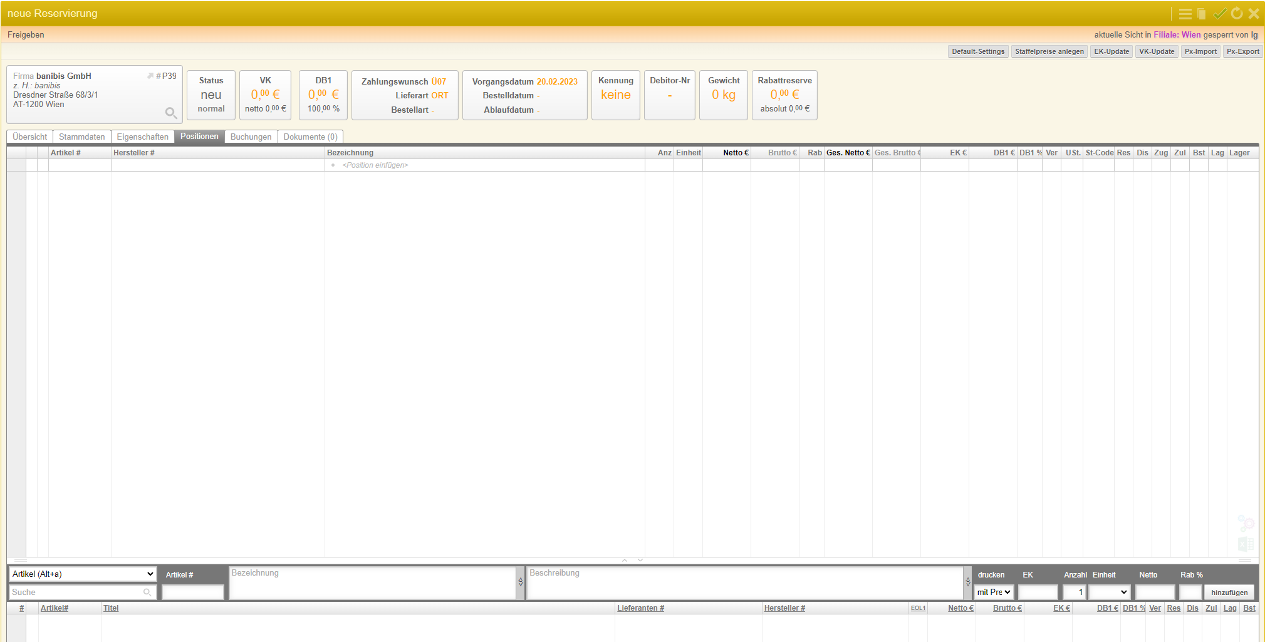Sort lower list by Hersteller # column

click(x=784, y=608)
